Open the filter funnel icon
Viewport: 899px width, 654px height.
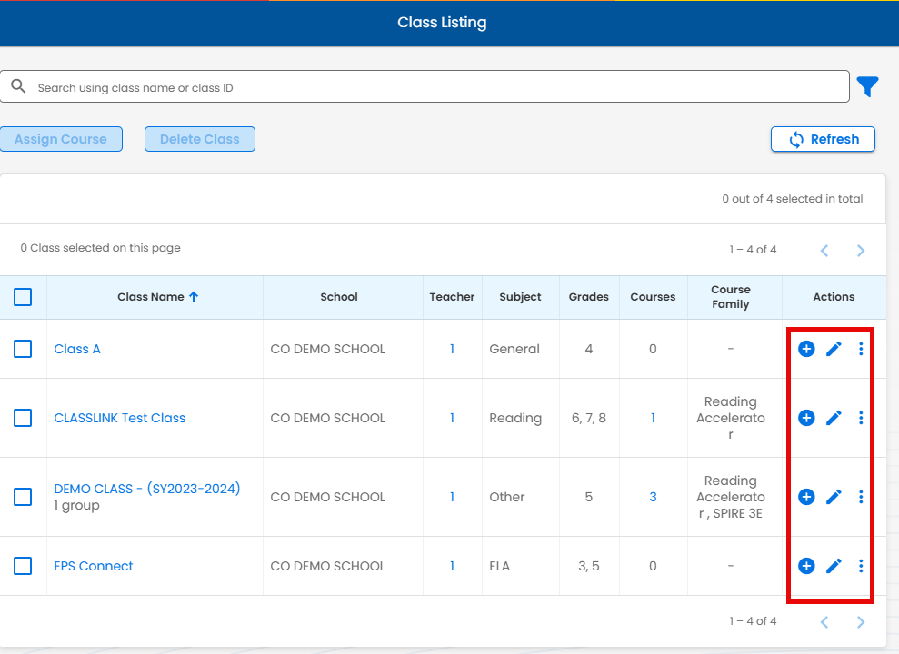[x=867, y=87]
